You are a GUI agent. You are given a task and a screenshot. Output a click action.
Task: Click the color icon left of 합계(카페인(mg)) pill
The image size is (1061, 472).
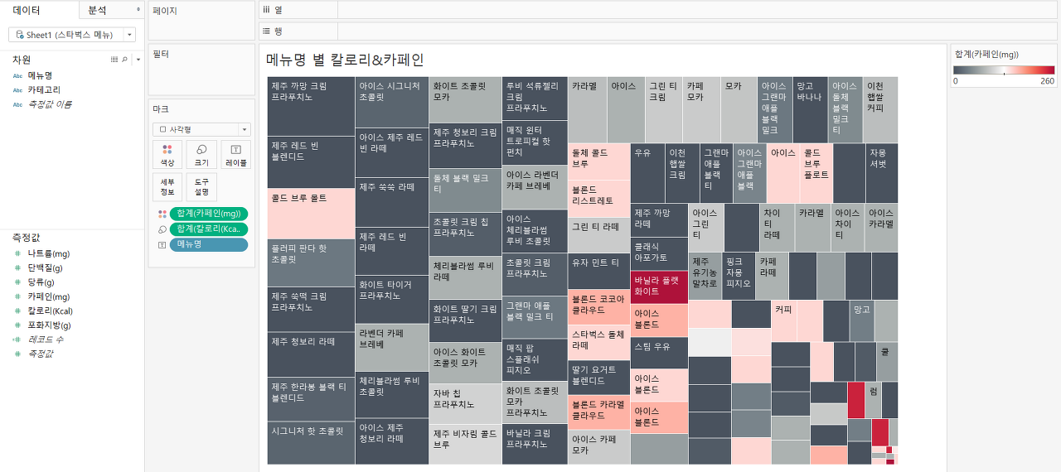[x=162, y=214]
